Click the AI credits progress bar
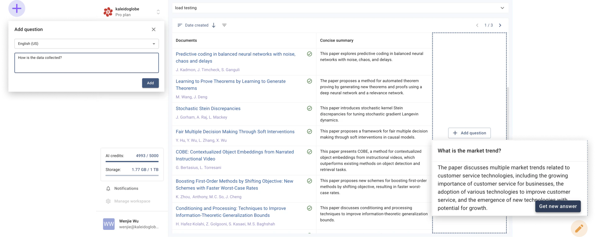 132,162
